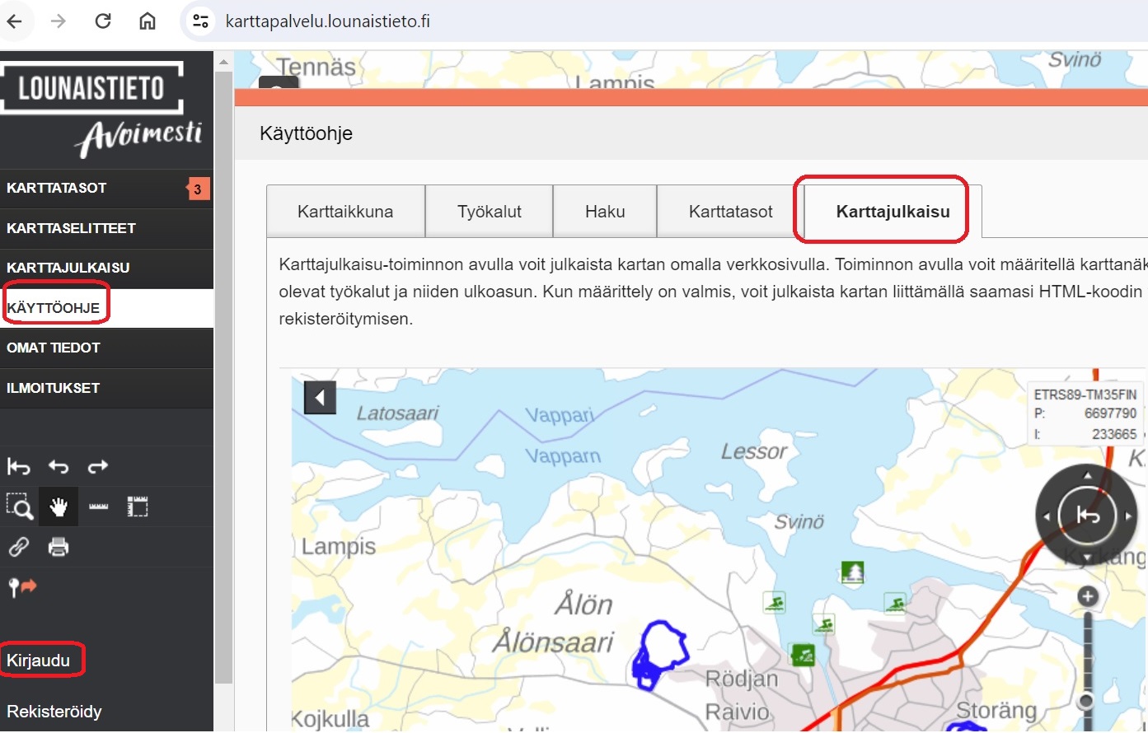Screen dimensions: 1148x733
Task: Collapse the panel with the left arrow button
Action: click(320, 398)
